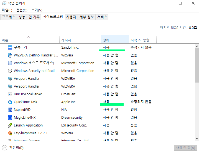Click the 측정되지 않음 impact for QuickTime Task
Screen dimensions: 199x154
coord(141,102)
